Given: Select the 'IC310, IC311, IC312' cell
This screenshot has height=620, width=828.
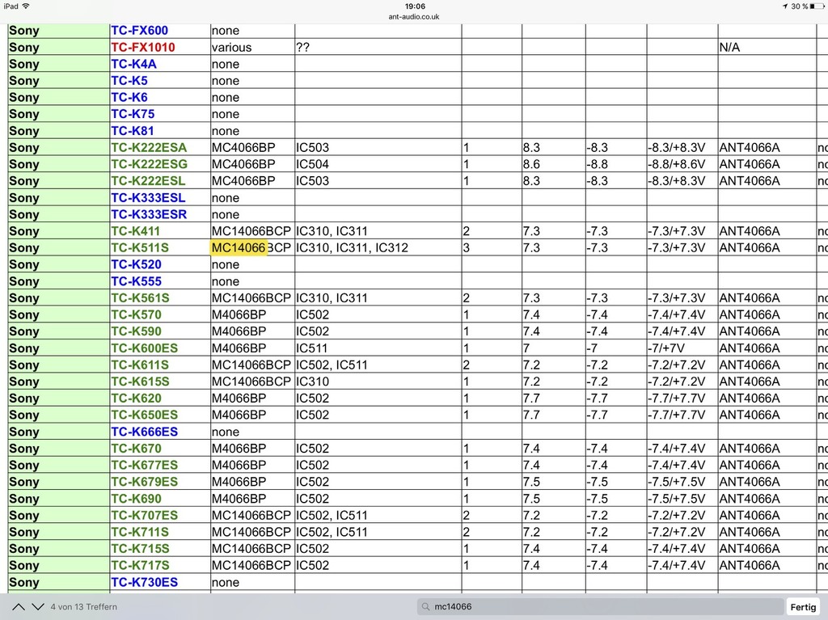Looking at the screenshot, I should pos(378,247).
